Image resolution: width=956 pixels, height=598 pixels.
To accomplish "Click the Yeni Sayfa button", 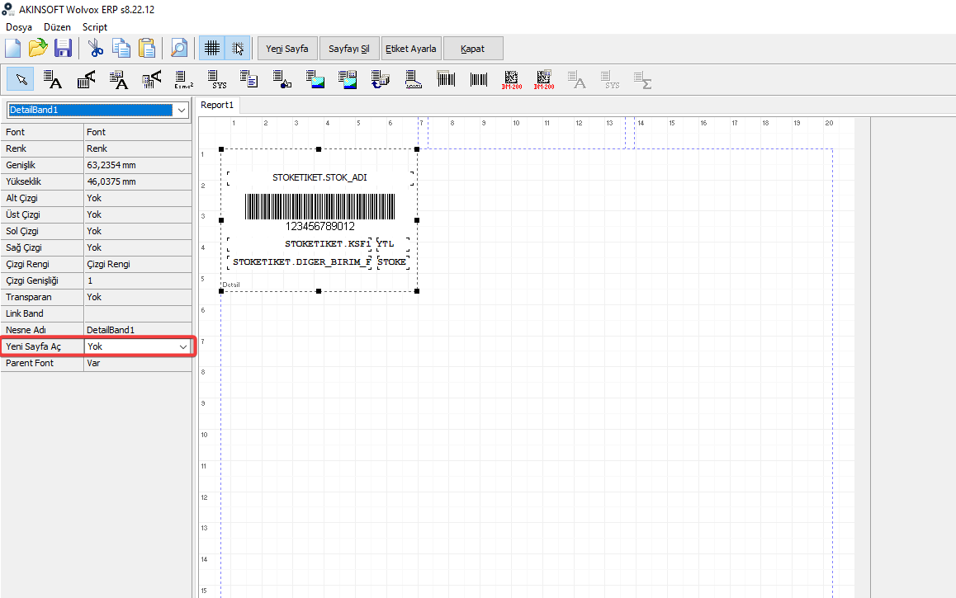I will tap(287, 49).
